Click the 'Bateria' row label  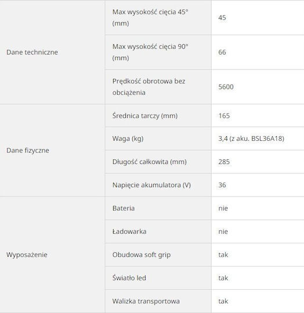pos(124,209)
